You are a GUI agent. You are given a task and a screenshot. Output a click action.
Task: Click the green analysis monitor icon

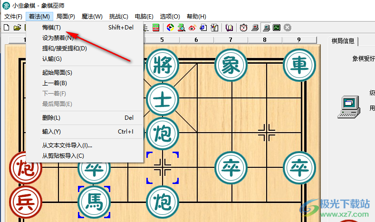coord(277,28)
